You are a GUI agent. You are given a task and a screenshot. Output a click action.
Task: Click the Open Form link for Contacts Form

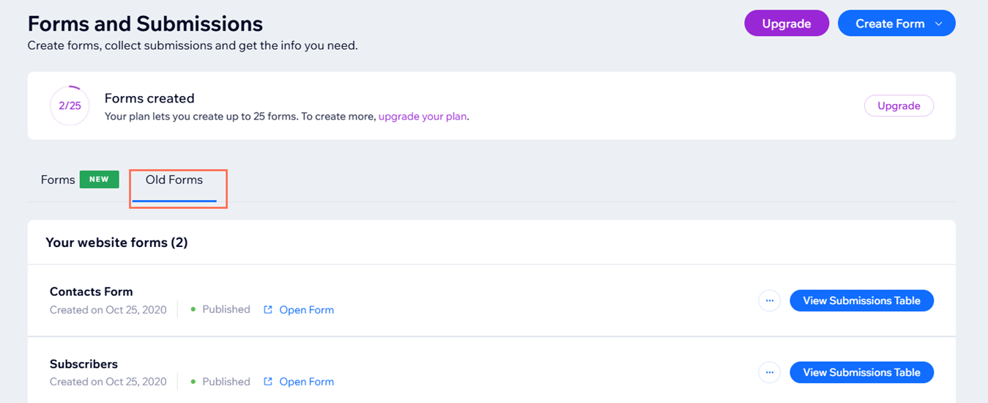tap(306, 310)
